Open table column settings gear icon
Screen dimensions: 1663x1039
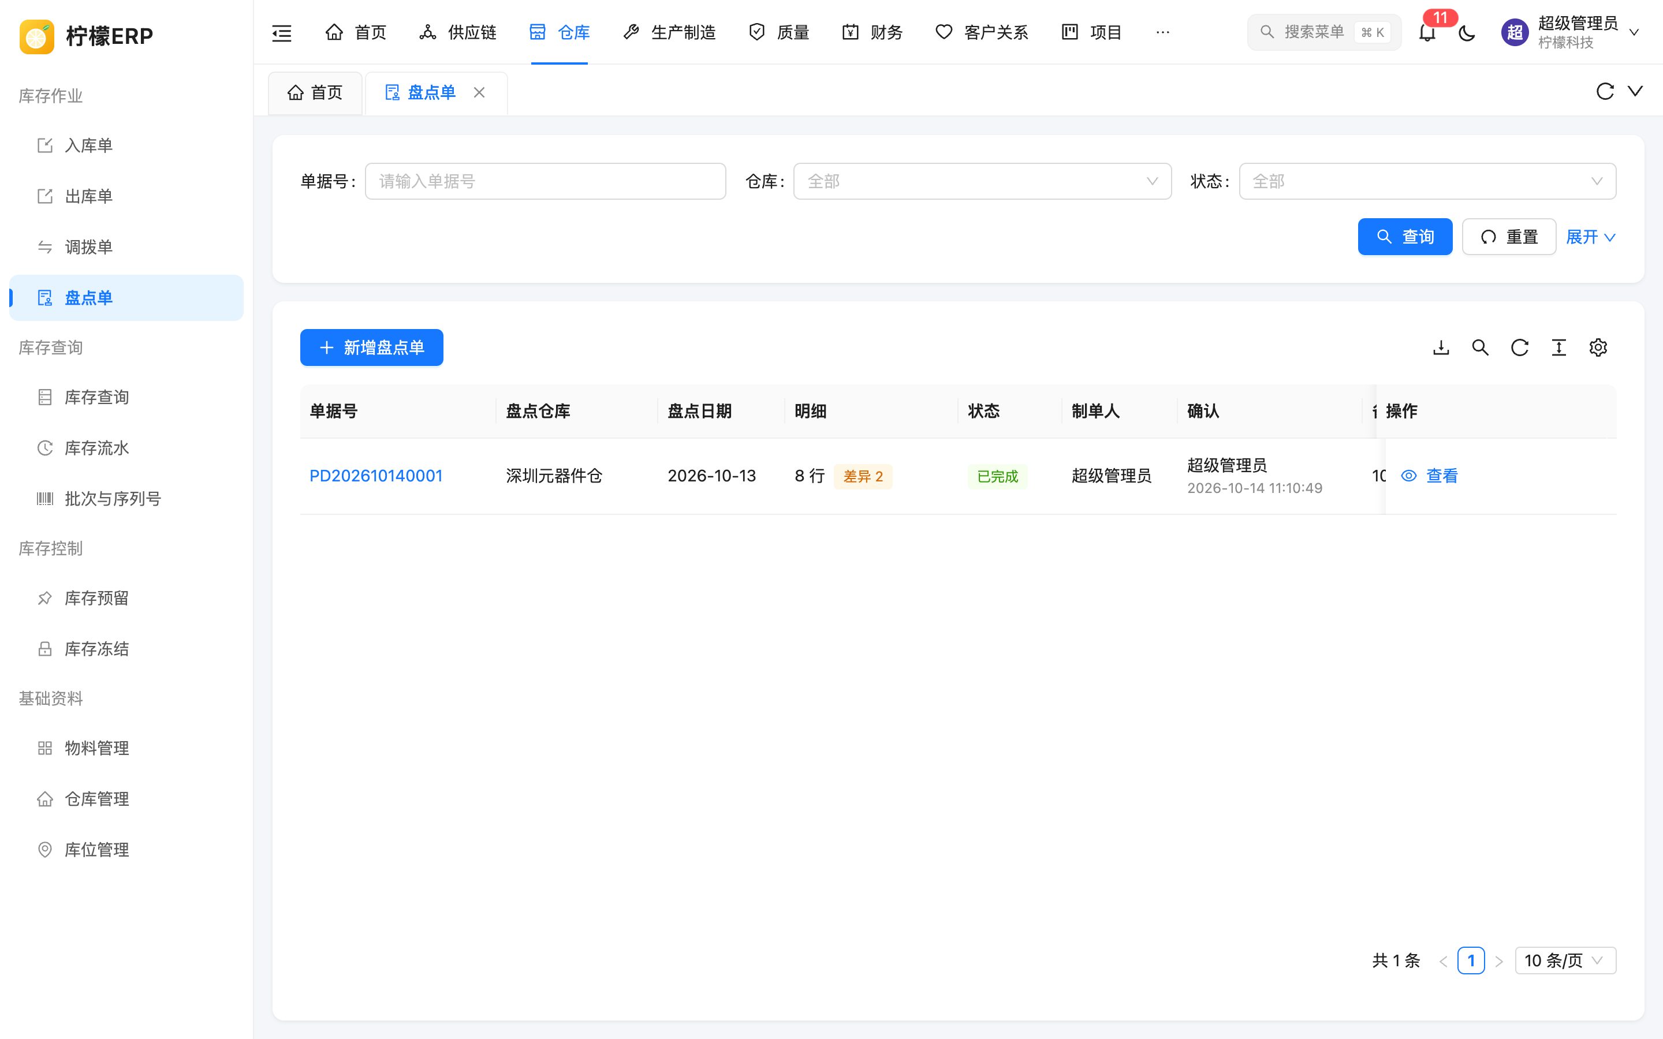click(1598, 347)
